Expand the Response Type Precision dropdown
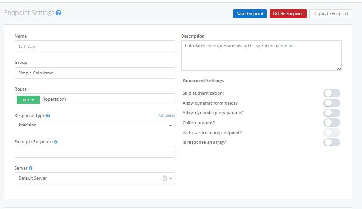Image resolution: width=362 pixels, height=209 pixels. tap(170, 126)
